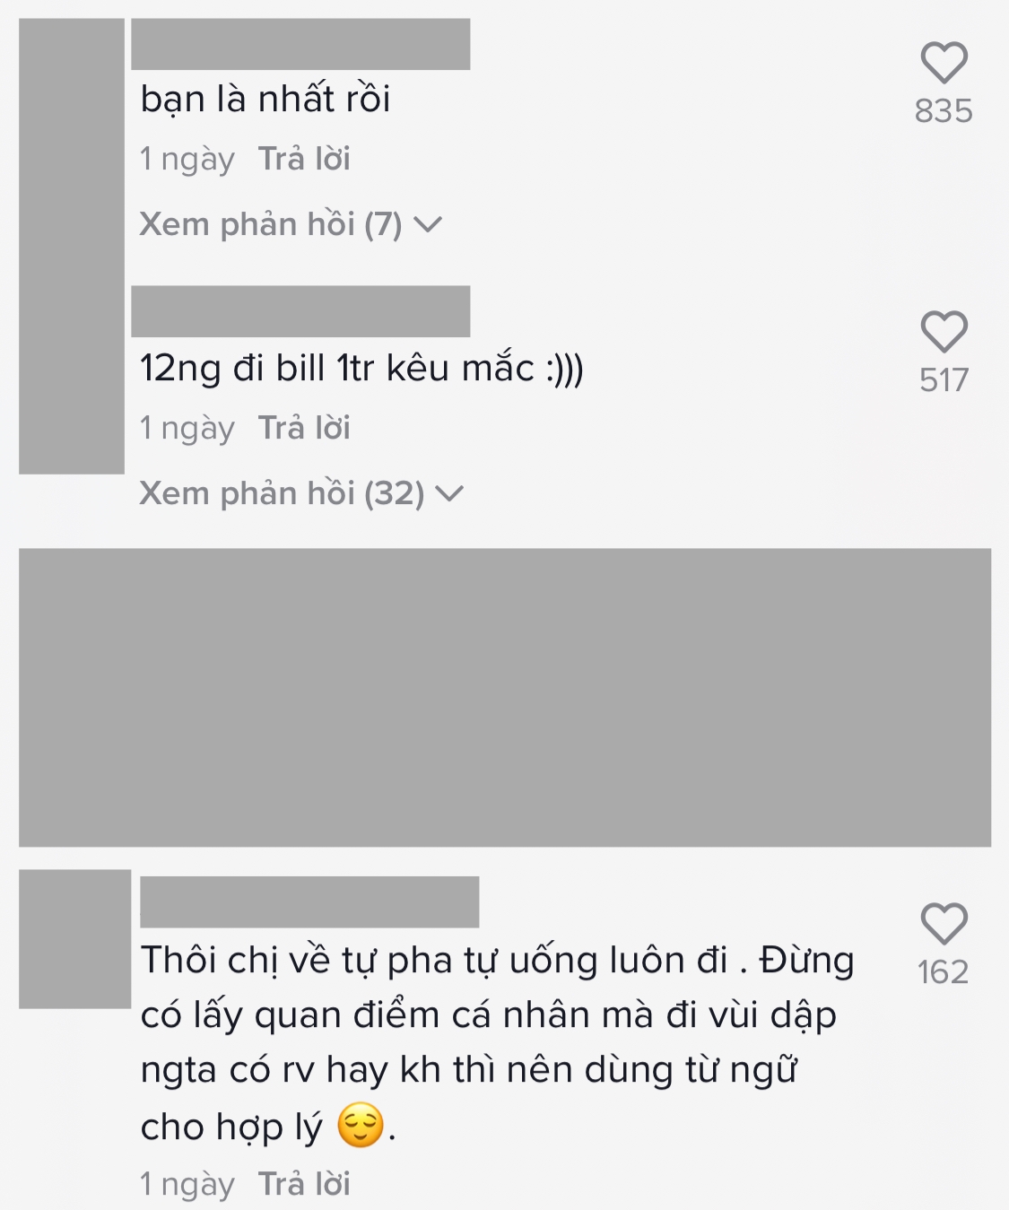
Task: Reply to "bạn là nhất rồi" via Trả lời
Action: 304,159
